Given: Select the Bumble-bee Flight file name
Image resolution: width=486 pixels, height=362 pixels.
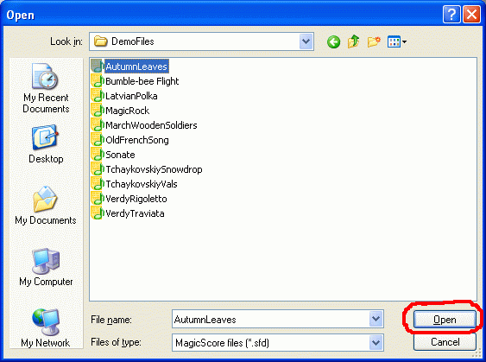Looking at the screenshot, I should 142,81.
